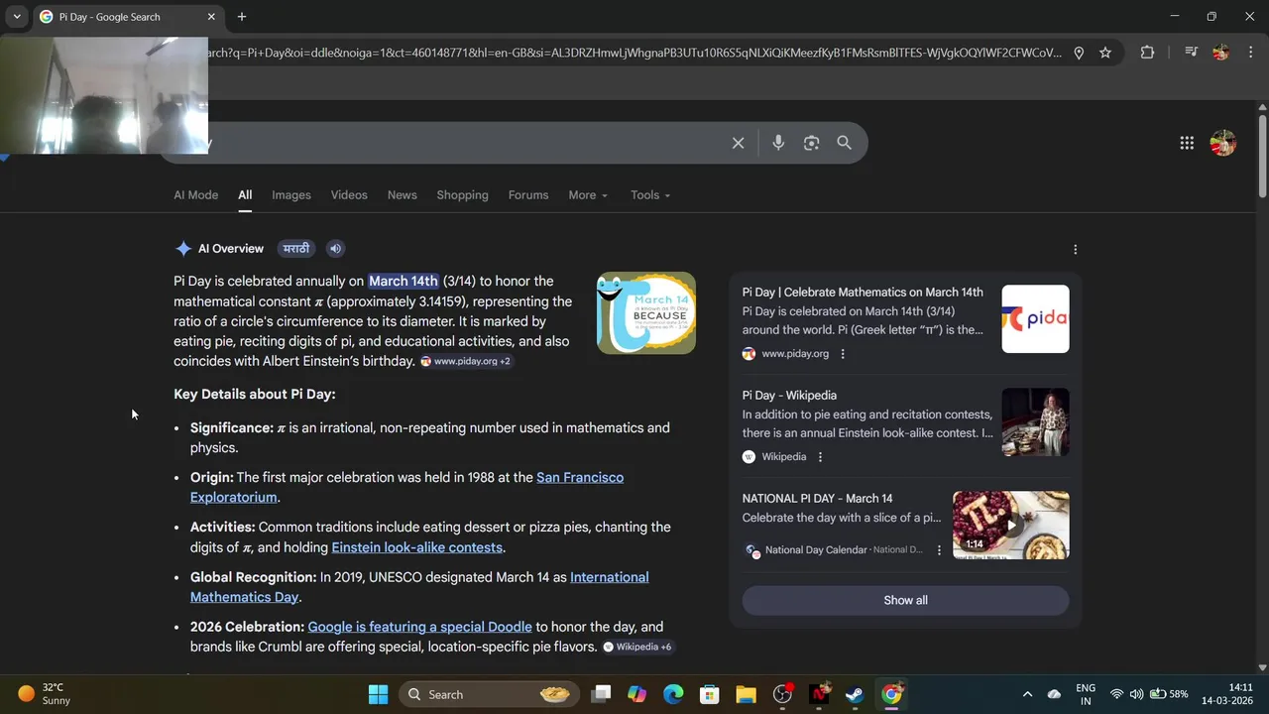
Task: Launch Copilot from the taskbar
Action: 636,694
